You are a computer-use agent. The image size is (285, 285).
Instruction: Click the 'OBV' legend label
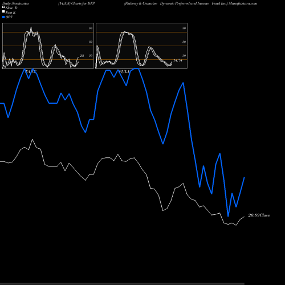tap(9, 17)
